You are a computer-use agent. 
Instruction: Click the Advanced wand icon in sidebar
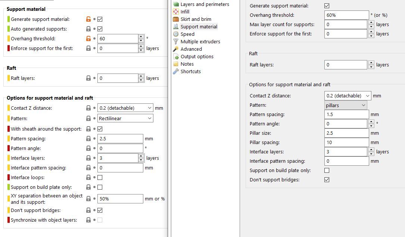click(x=176, y=49)
